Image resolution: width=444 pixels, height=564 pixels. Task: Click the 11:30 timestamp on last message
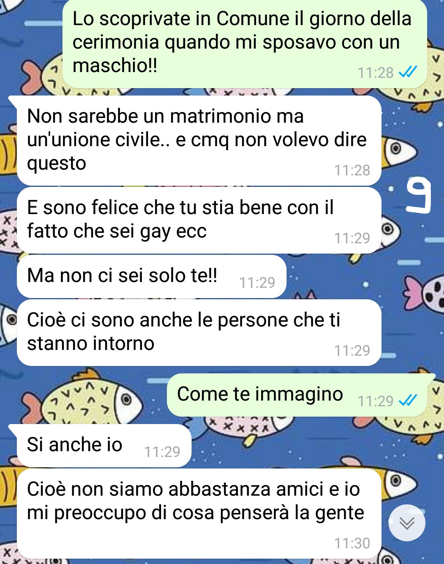click(x=352, y=543)
